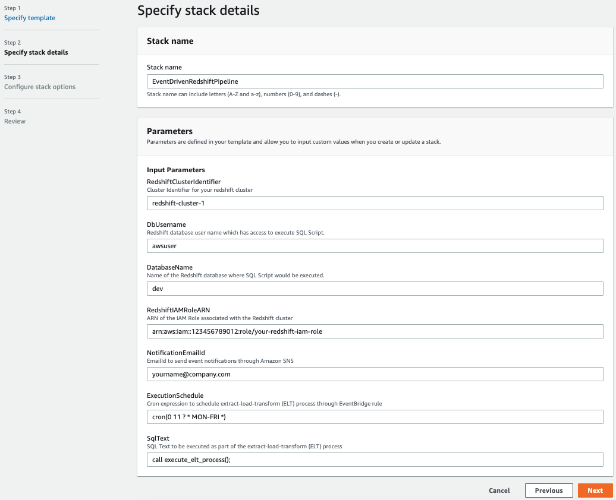Click 'Cluster Identifier for your redshift cluster' description

tap(200, 189)
